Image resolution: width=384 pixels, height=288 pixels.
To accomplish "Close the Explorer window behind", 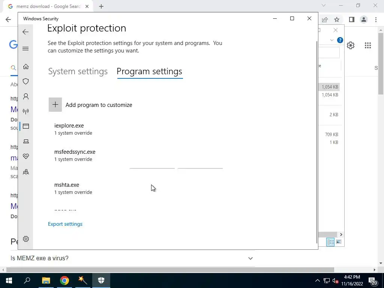I will 336,30.
